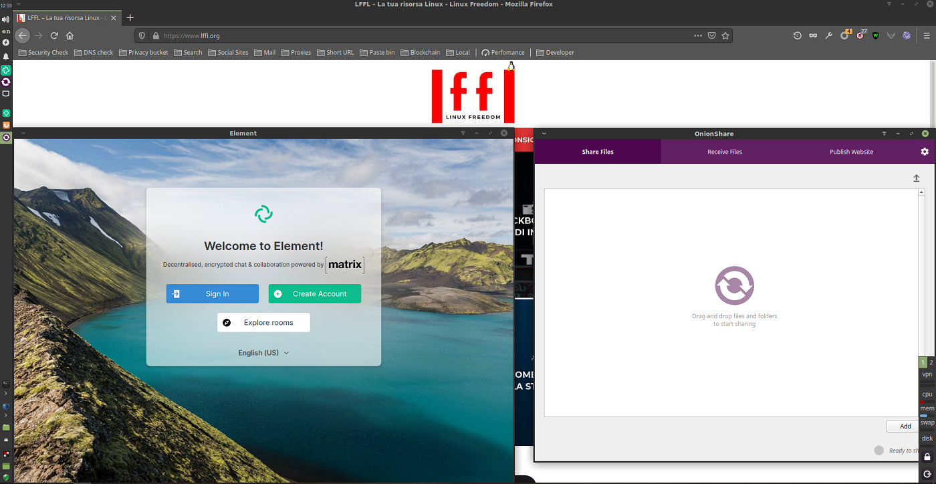Open the OnionShare window menu chevron
This screenshot has width=936, height=484.
tap(544, 133)
